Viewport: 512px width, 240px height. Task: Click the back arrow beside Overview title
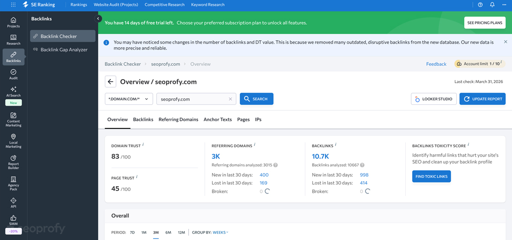tap(110, 82)
